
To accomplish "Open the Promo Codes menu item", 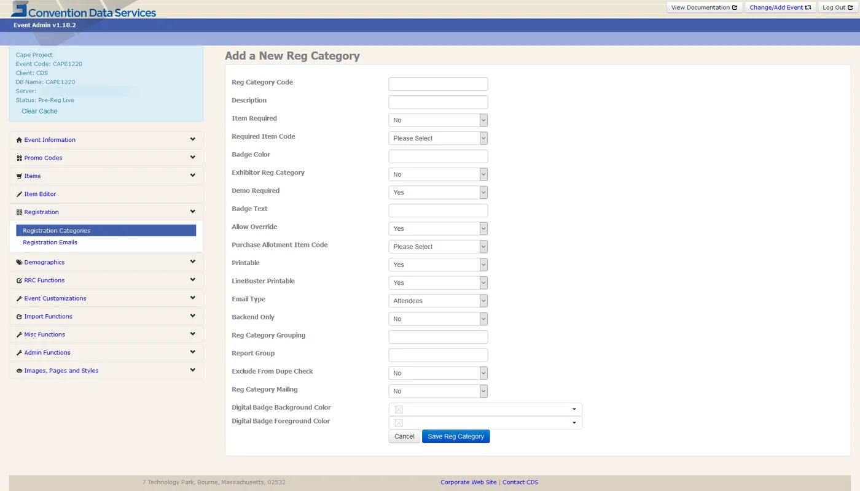I will coord(43,158).
